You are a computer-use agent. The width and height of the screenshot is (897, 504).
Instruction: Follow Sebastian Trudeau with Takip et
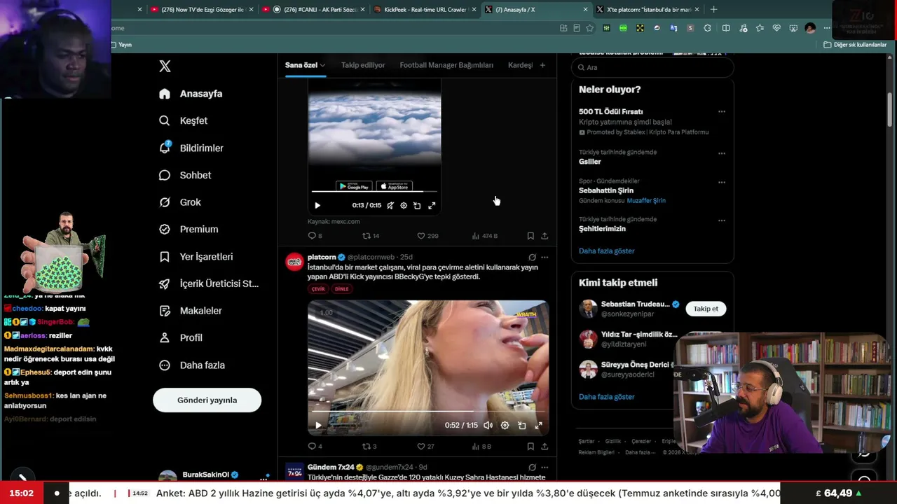pos(706,309)
